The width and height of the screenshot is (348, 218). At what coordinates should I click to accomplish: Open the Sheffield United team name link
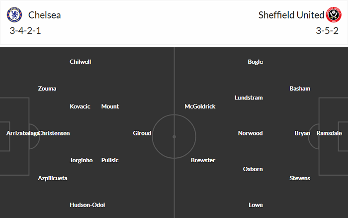pyautogui.click(x=291, y=15)
